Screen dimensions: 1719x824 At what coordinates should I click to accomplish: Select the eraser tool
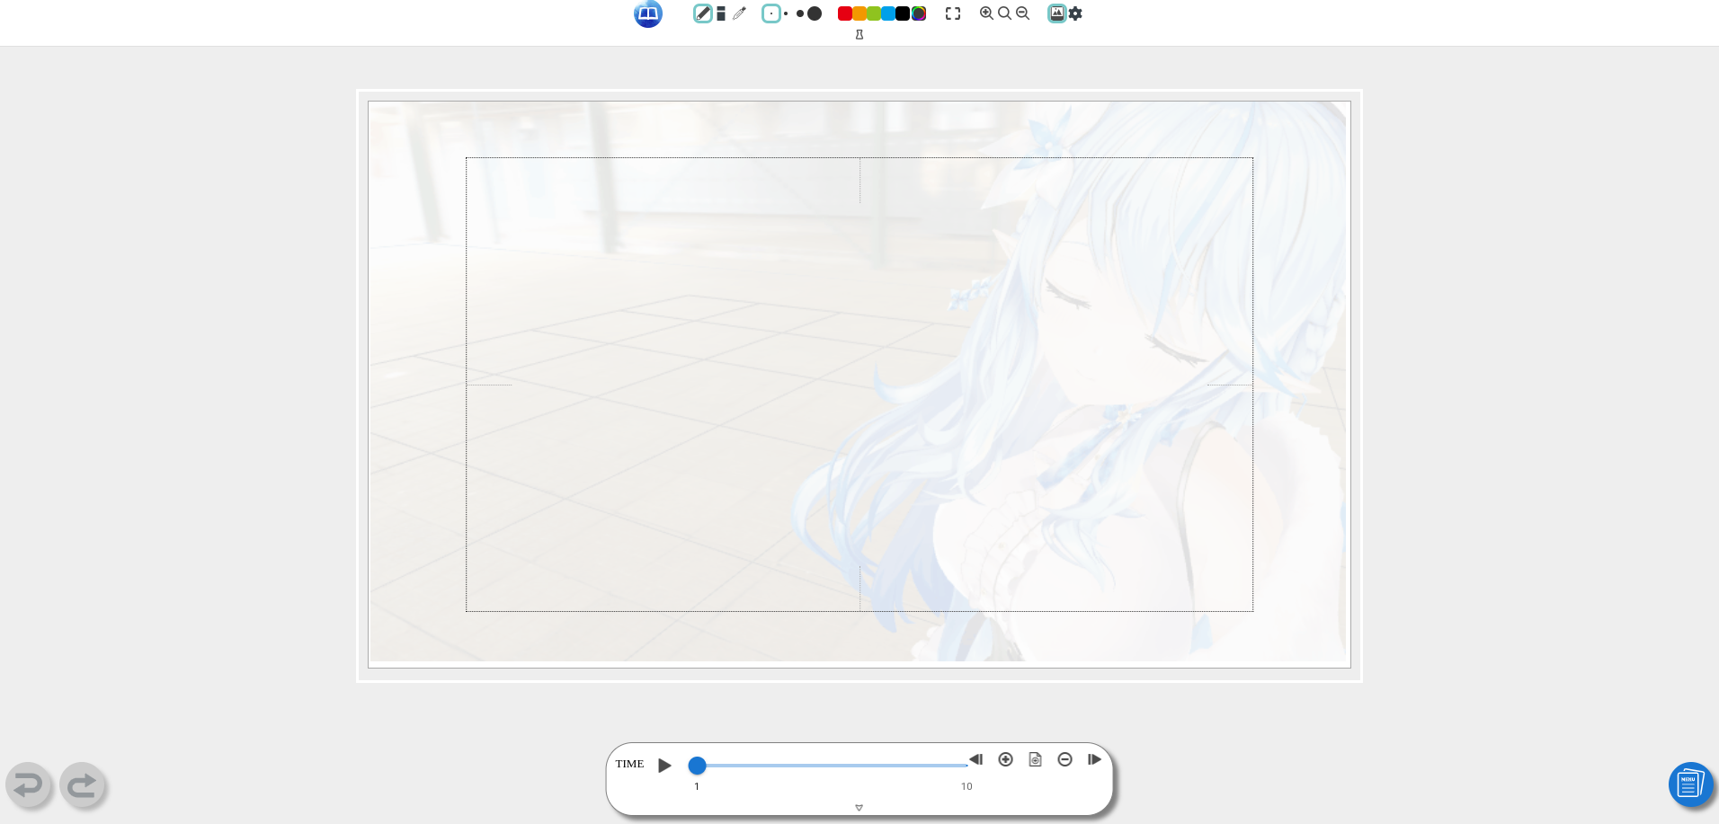(x=721, y=13)
